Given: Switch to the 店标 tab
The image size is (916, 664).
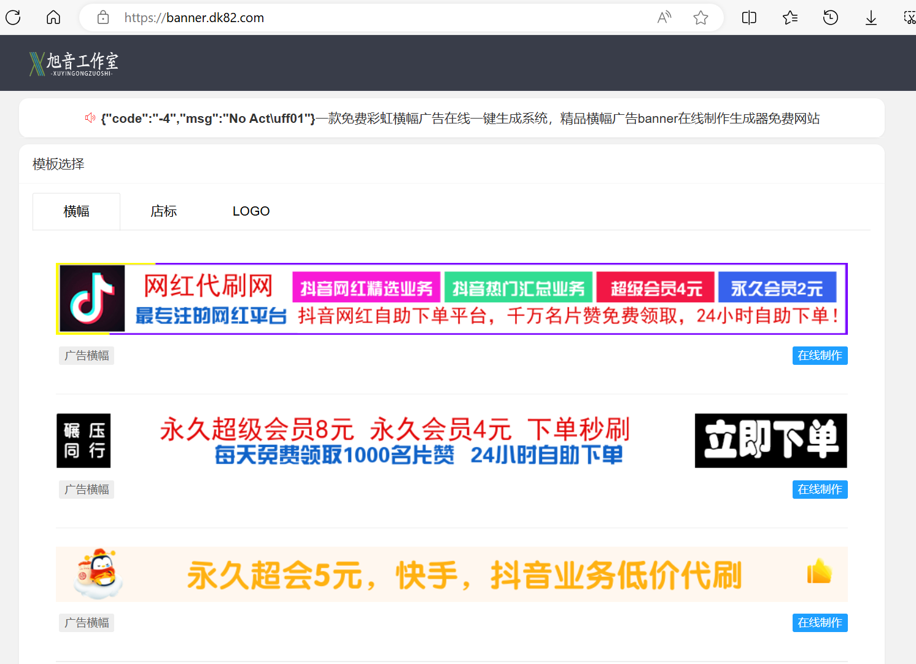Looking at the screenshot, I should click(x=164, y=211).
